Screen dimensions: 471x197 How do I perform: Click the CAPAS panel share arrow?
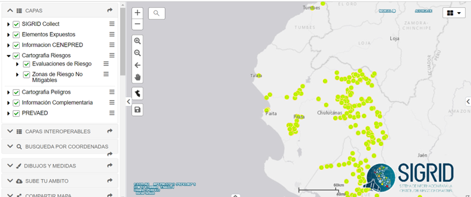tap(110, 11)
